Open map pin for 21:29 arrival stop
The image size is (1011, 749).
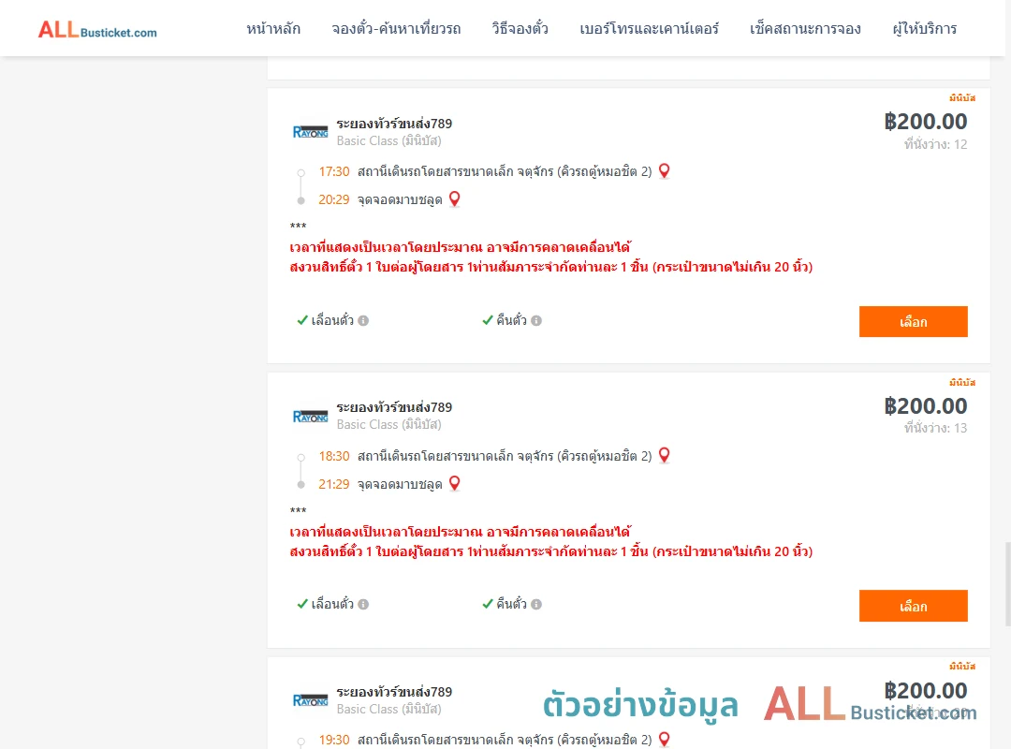click(455, 483)
